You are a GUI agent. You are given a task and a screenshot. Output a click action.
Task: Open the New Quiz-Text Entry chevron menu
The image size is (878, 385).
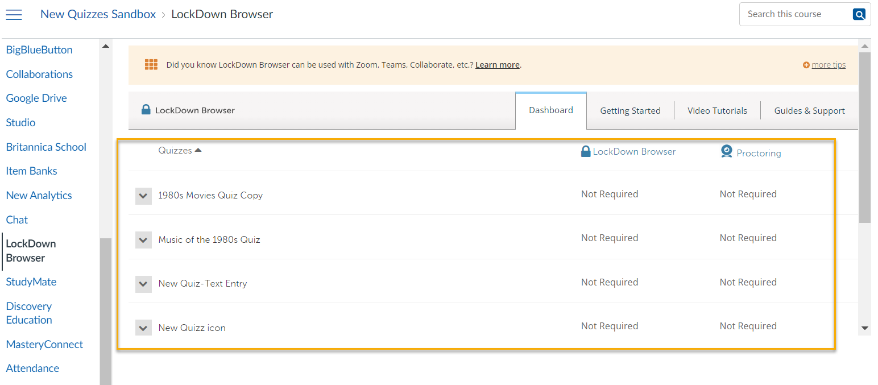pos(143,284)
